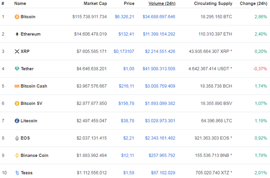This screenshot has height=178, width=270.
Task: Open the Tezos name link
Action: (27, 173)
